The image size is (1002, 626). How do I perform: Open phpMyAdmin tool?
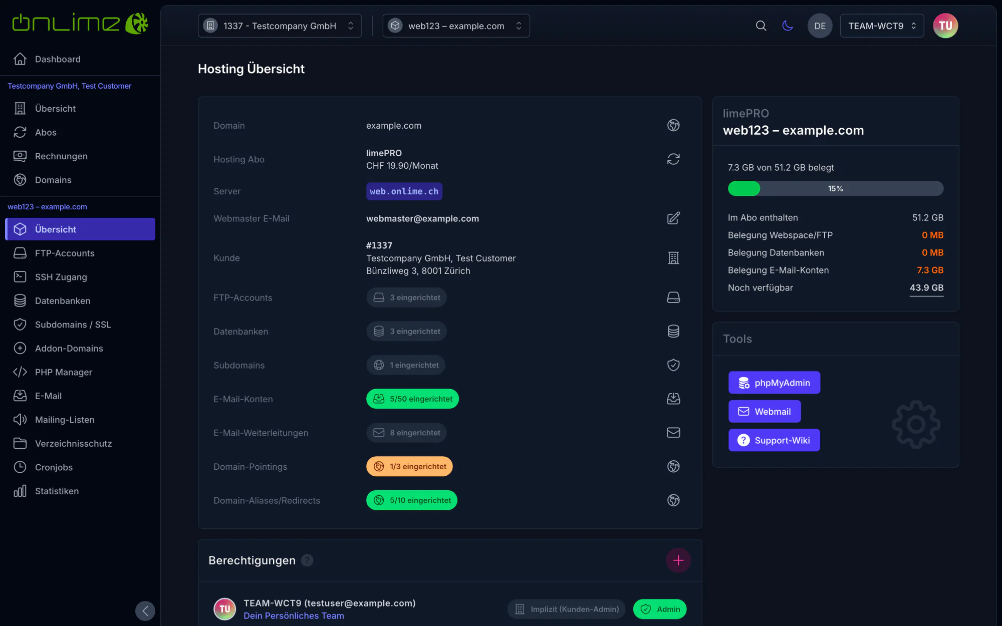click(x=774, y=383)
